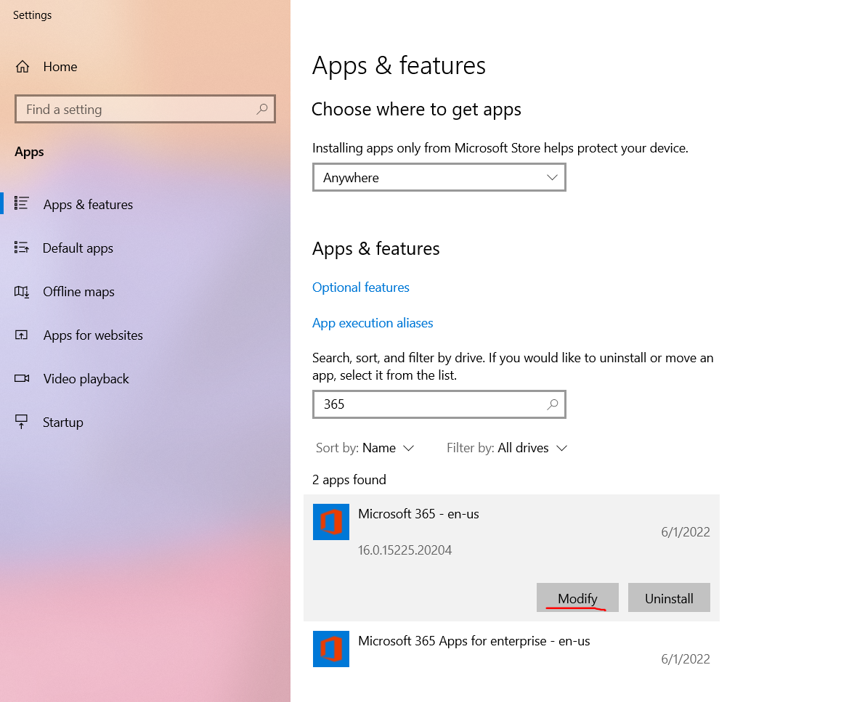
Task: Click the Video playback camera icon
Action: click(x=22, y=378)
